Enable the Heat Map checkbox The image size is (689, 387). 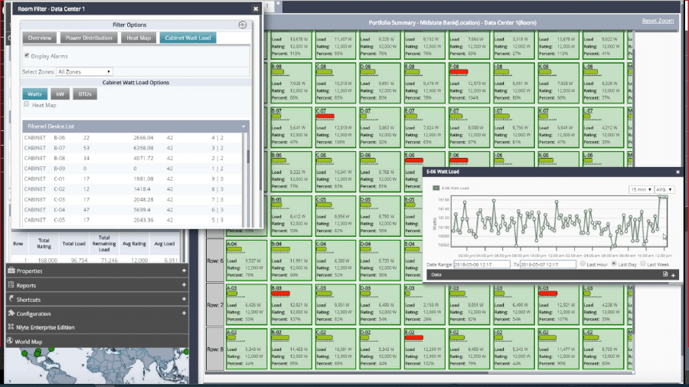[x=28, y=104]
